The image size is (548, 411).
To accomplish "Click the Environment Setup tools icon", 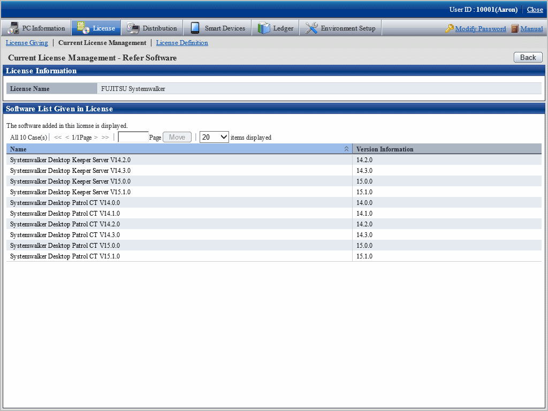I will [311, 28].
